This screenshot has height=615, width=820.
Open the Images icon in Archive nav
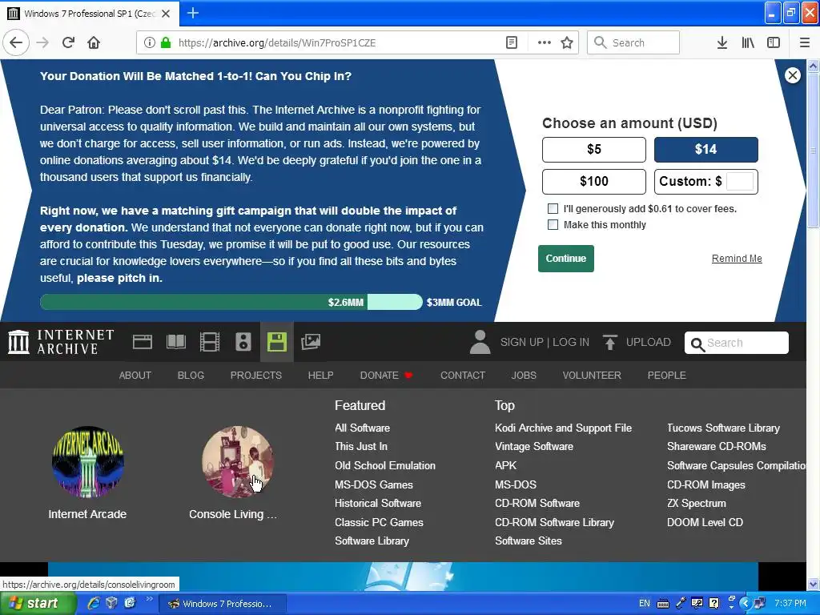[311, 342]
